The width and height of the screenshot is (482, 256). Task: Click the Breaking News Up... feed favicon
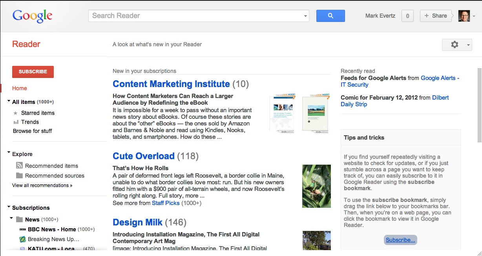pyautogui.click(x=23, y=239)
